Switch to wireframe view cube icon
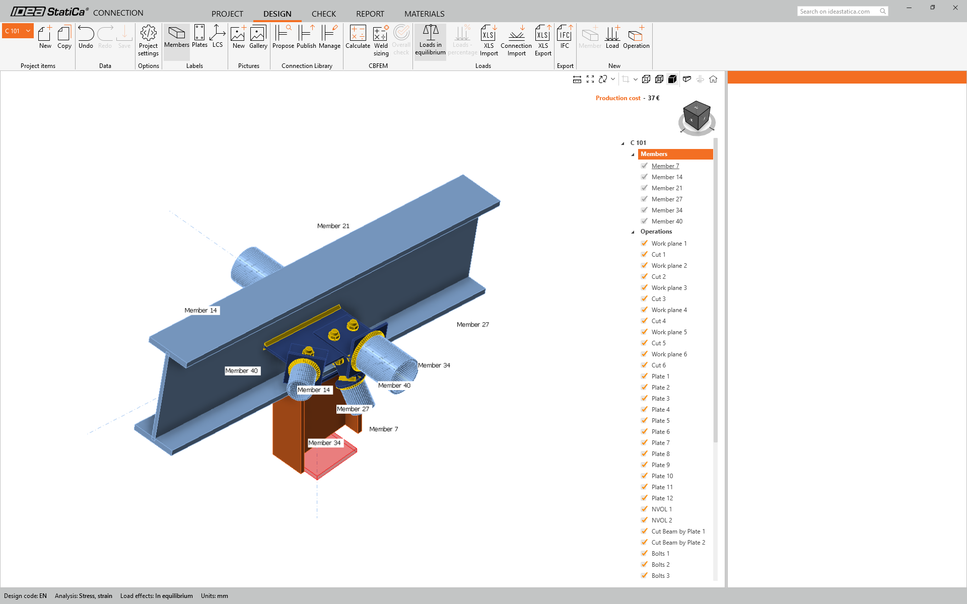Viewport: 967px width, 604px height. click(646, 79)
